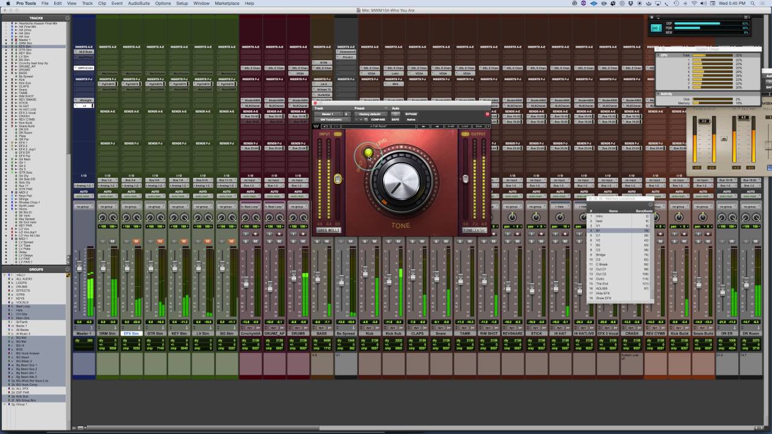Open the Wi-Fi menu bar icon

coord(695,4)
